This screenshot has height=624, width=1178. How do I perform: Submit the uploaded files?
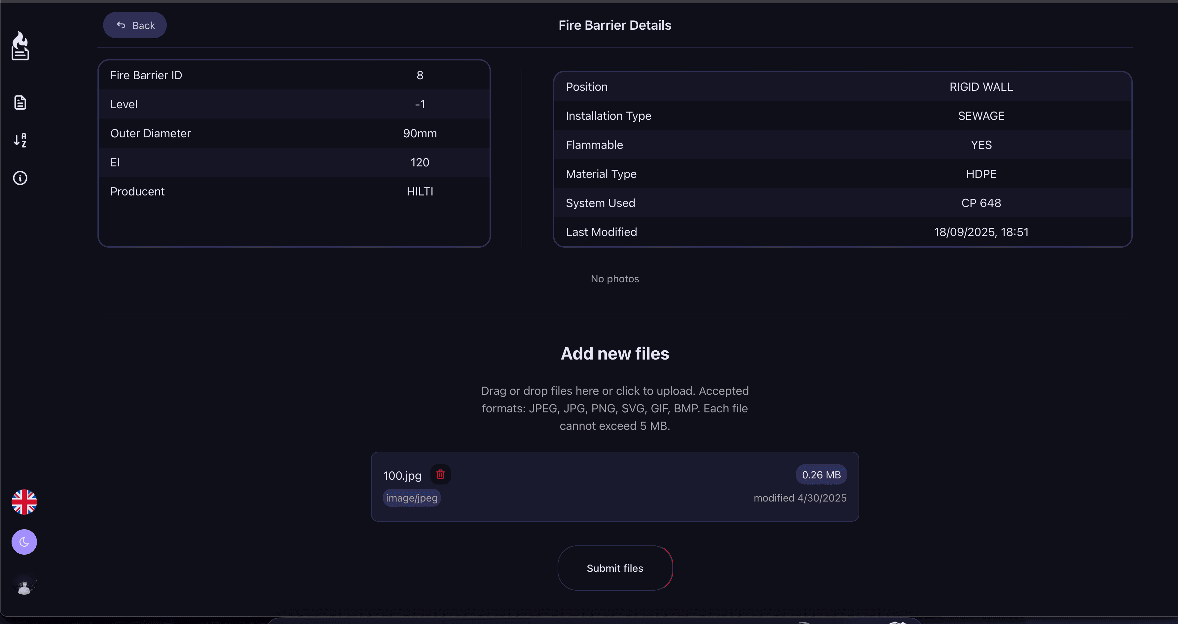coord(615,568)
